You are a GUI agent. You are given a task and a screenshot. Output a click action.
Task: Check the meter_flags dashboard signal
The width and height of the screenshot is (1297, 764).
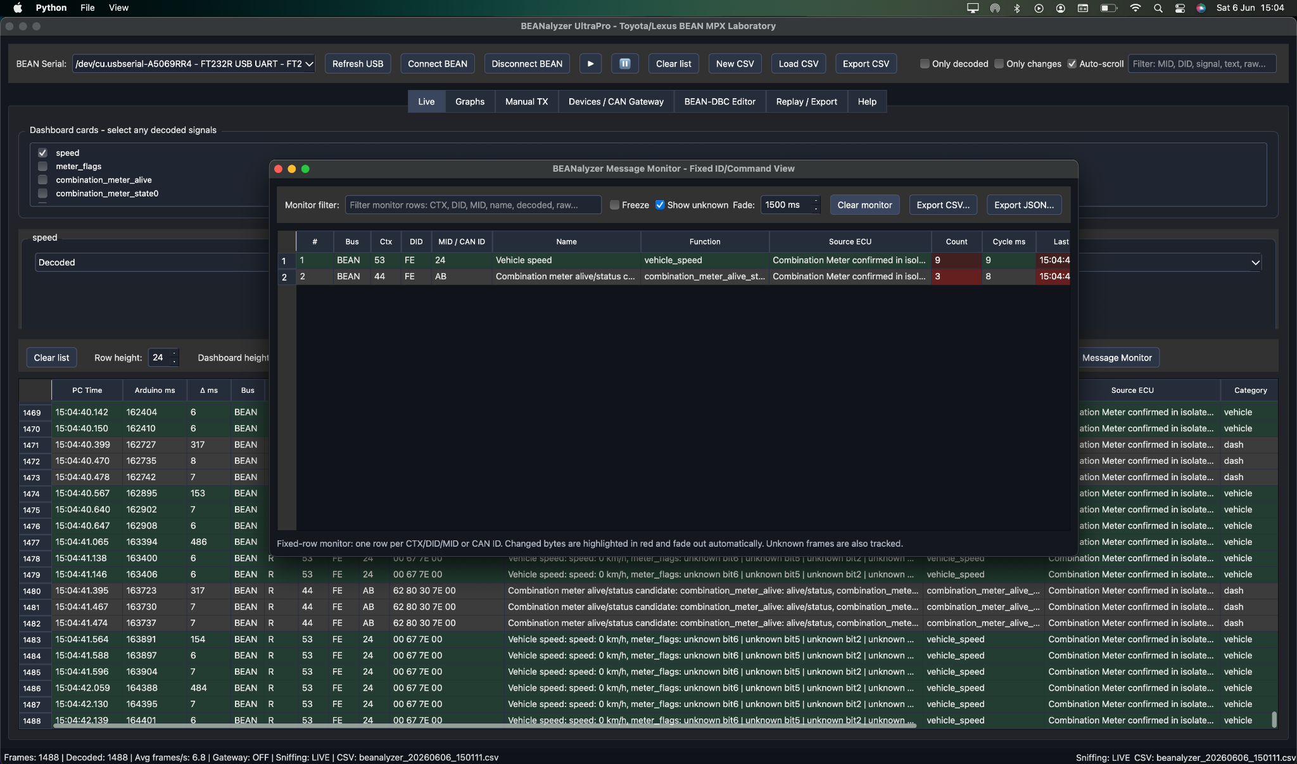(x=42, y=166)
